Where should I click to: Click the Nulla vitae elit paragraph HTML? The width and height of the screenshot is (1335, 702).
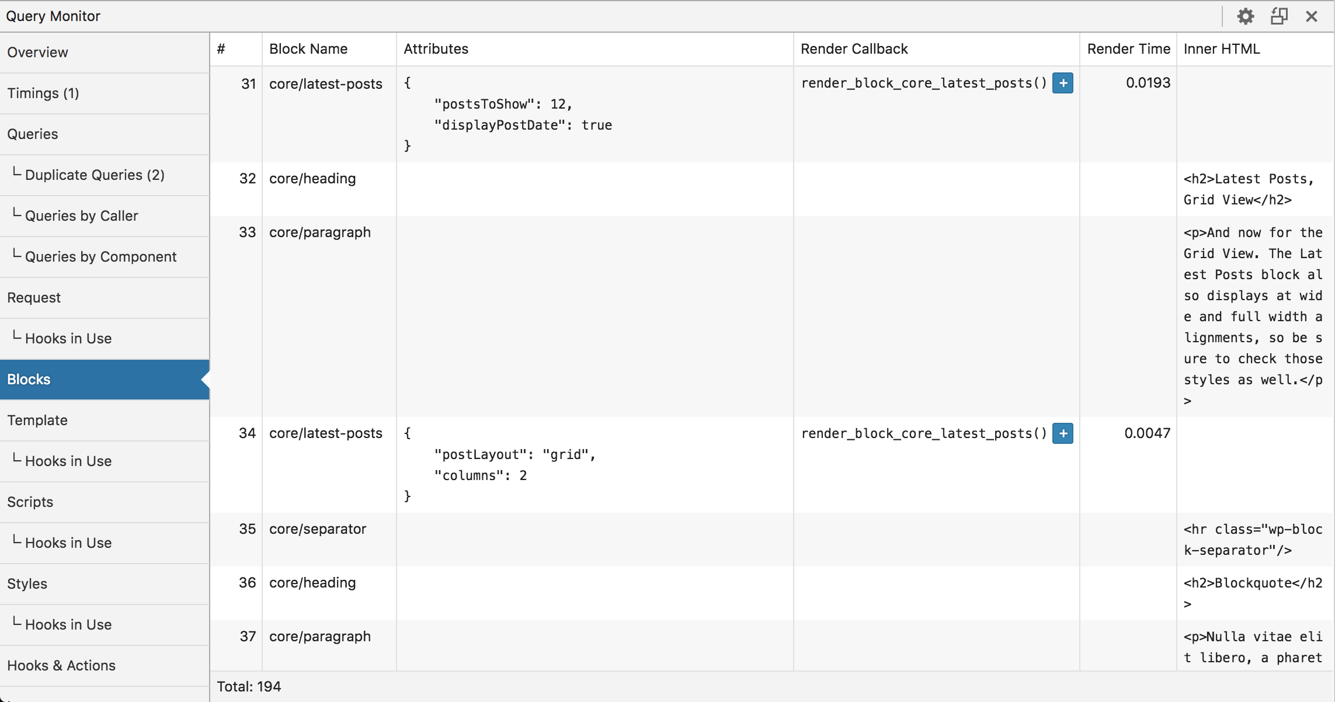(x=1253, y=647)
